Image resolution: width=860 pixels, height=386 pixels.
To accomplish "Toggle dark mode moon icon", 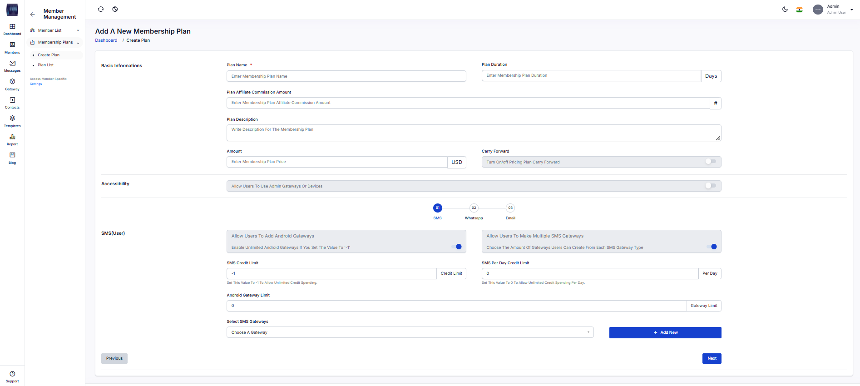I will point(785,10).
